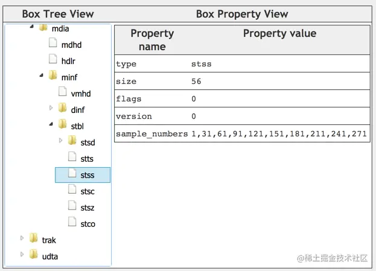Screen dimensions: 376x271
Task: Click the stsz file icon
Action: coord(72,206)
